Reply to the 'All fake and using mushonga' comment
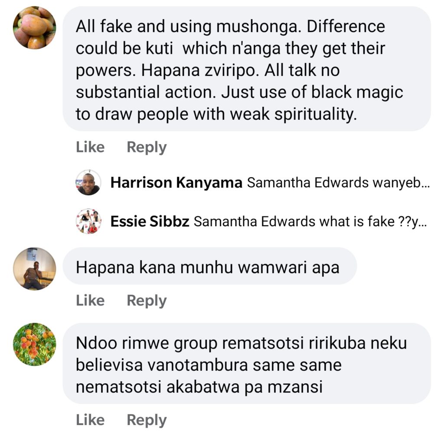This screenshot has width=444, height=438. pyautogui.click(x=147, y=147)
